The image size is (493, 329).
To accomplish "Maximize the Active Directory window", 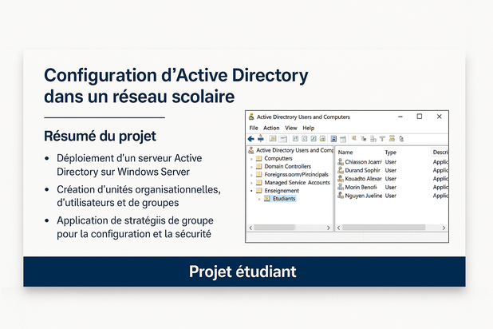I will 420,117.
